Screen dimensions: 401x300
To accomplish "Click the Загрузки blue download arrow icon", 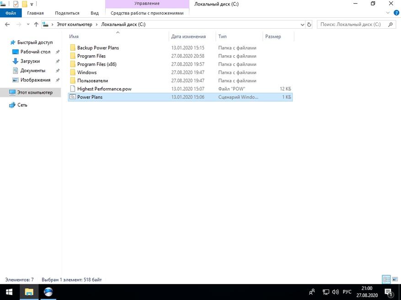I will [x=16, y=61].
